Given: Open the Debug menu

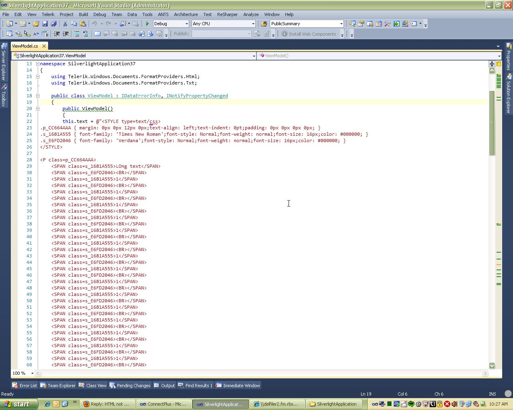Looking at the screenshot, I should pyautogui.click(x=99, y=14).
